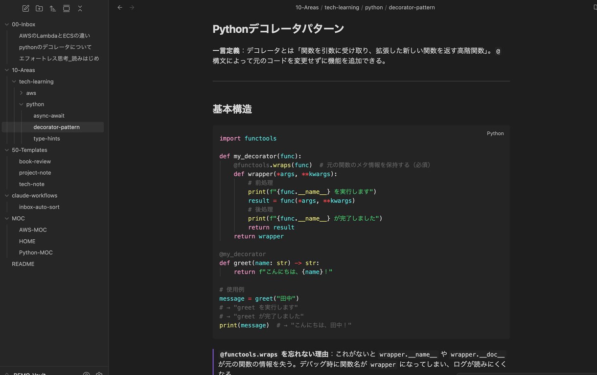Viewport: 597px width, 375px height.
Task: Click the 'def my_decorator(func):' line
Action: pyautogui.click(x=260, y=156)
